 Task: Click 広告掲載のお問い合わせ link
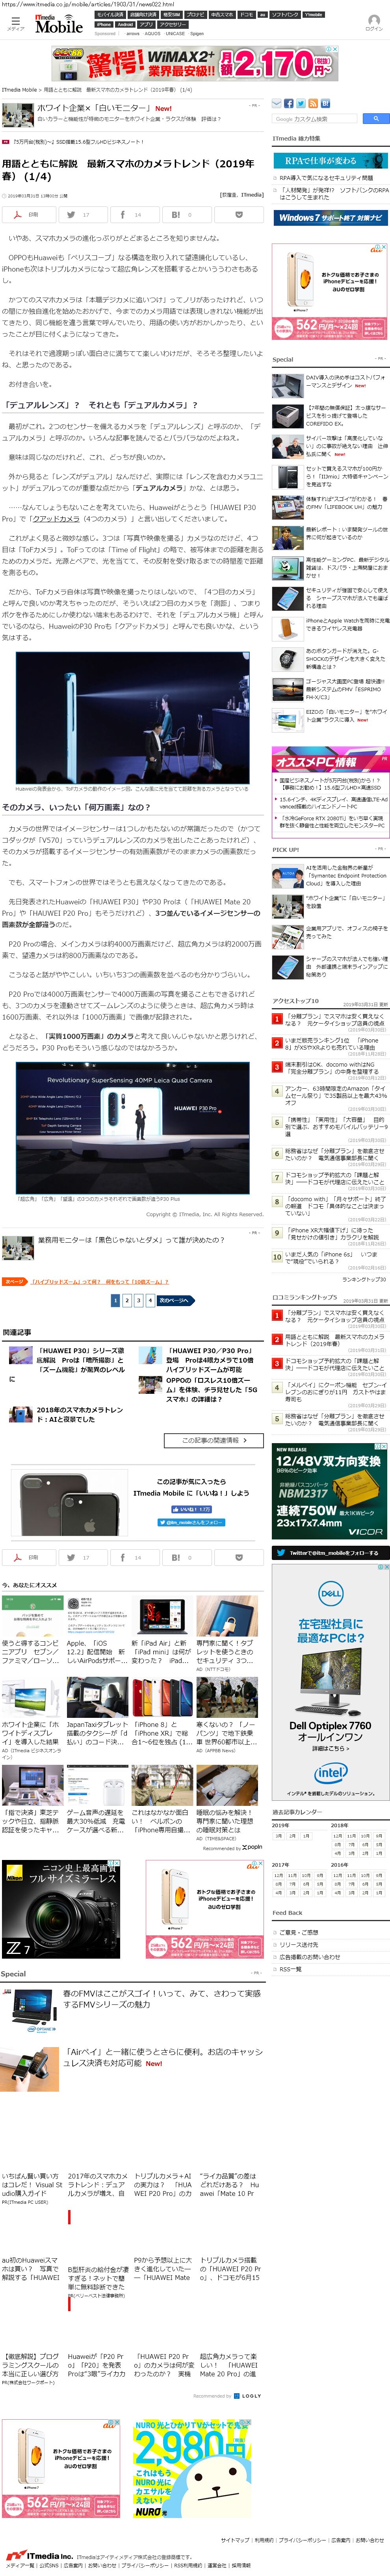310,1957
